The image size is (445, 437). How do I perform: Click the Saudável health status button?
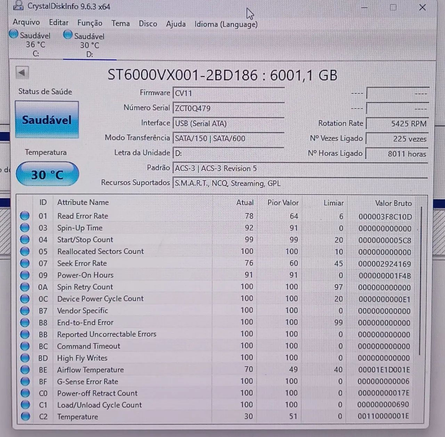47,120
